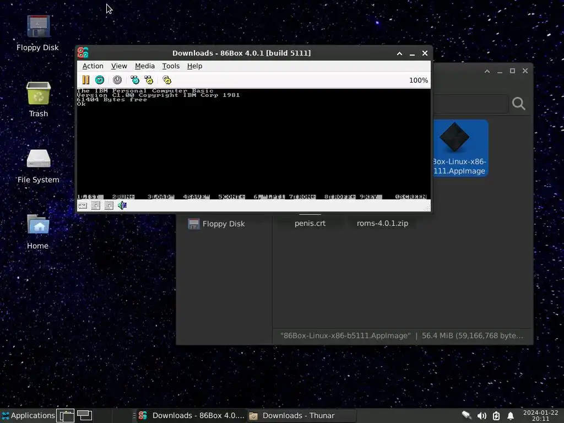The height and width of the screenshot is (423, 564).
Task: Open the Trash desktop icon
Action: (x=38, y=100)
